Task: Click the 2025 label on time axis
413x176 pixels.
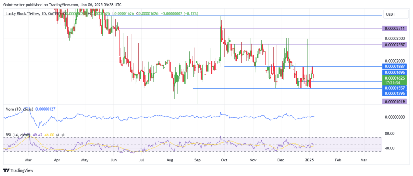Action: pos(309,160)
